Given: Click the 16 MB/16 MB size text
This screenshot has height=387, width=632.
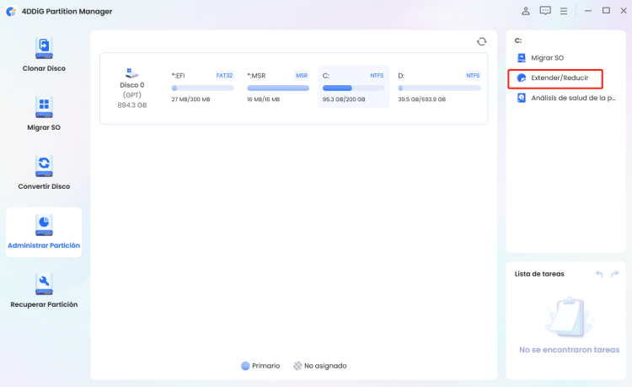Looking at the screenshot, I should pos(263,99).
